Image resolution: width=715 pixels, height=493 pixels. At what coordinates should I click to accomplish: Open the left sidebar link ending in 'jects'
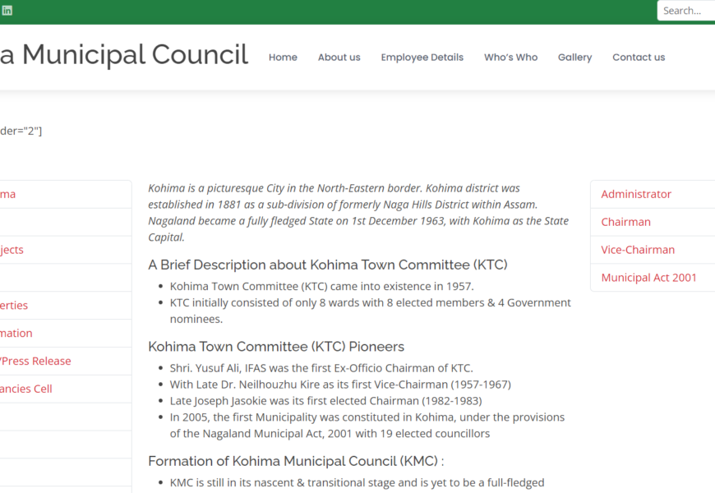click(12, 250)
